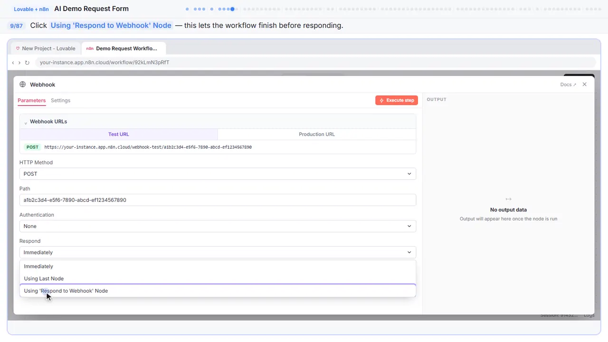Click the Respond dropdown chevron
608x342 pixels.
(409, 252)
